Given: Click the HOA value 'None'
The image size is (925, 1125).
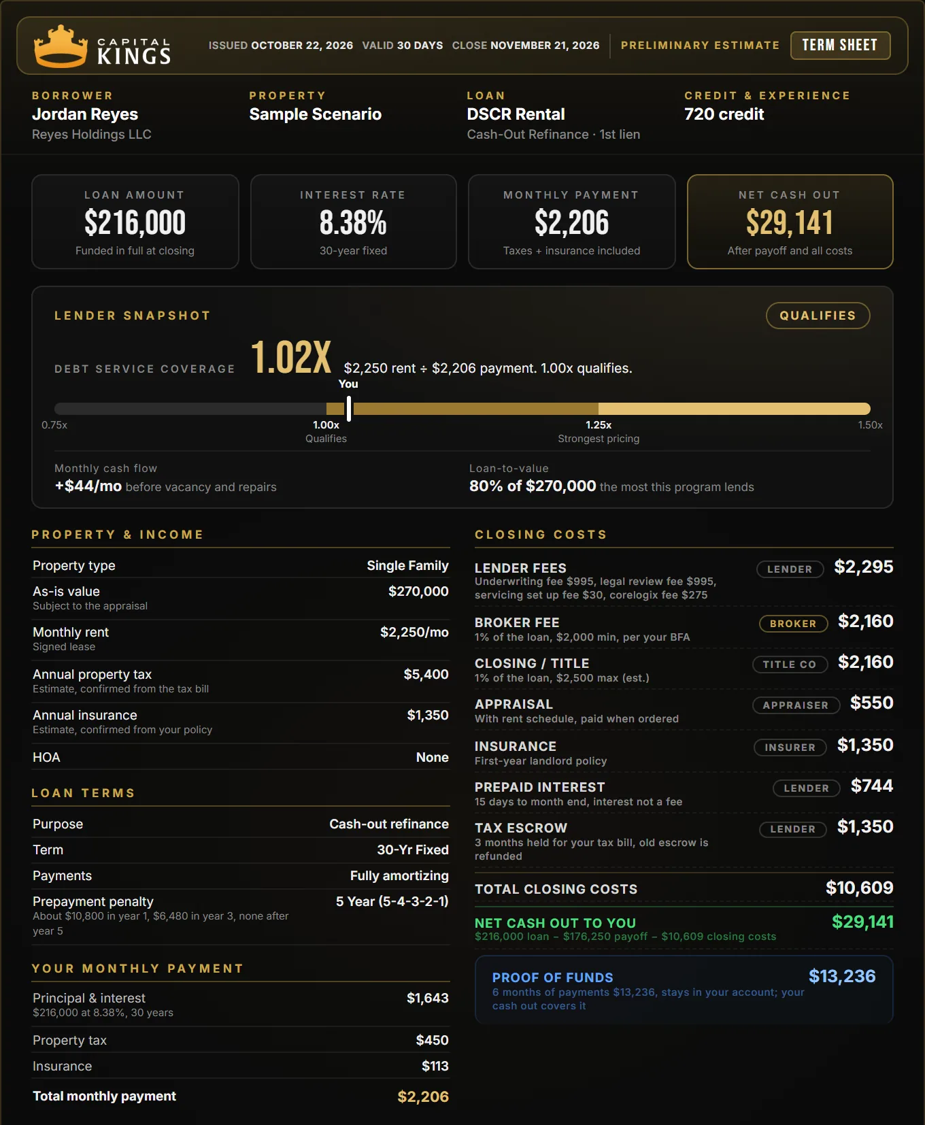Looking at the screenshot, I should click(x=433, y=758).
